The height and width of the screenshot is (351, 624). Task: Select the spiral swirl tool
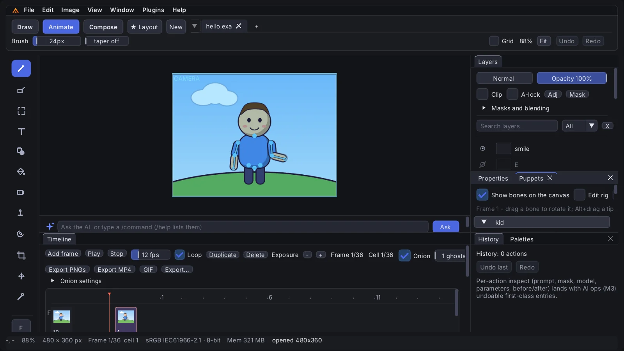click(x=21, y=234)
